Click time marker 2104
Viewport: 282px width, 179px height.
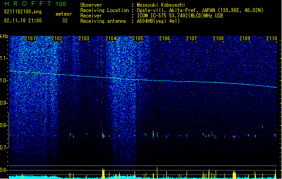pos(111,38)
